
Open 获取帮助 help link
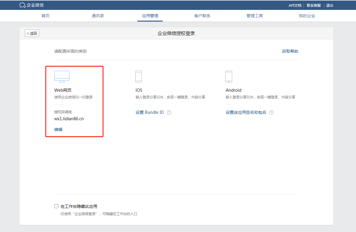[290, 51]
